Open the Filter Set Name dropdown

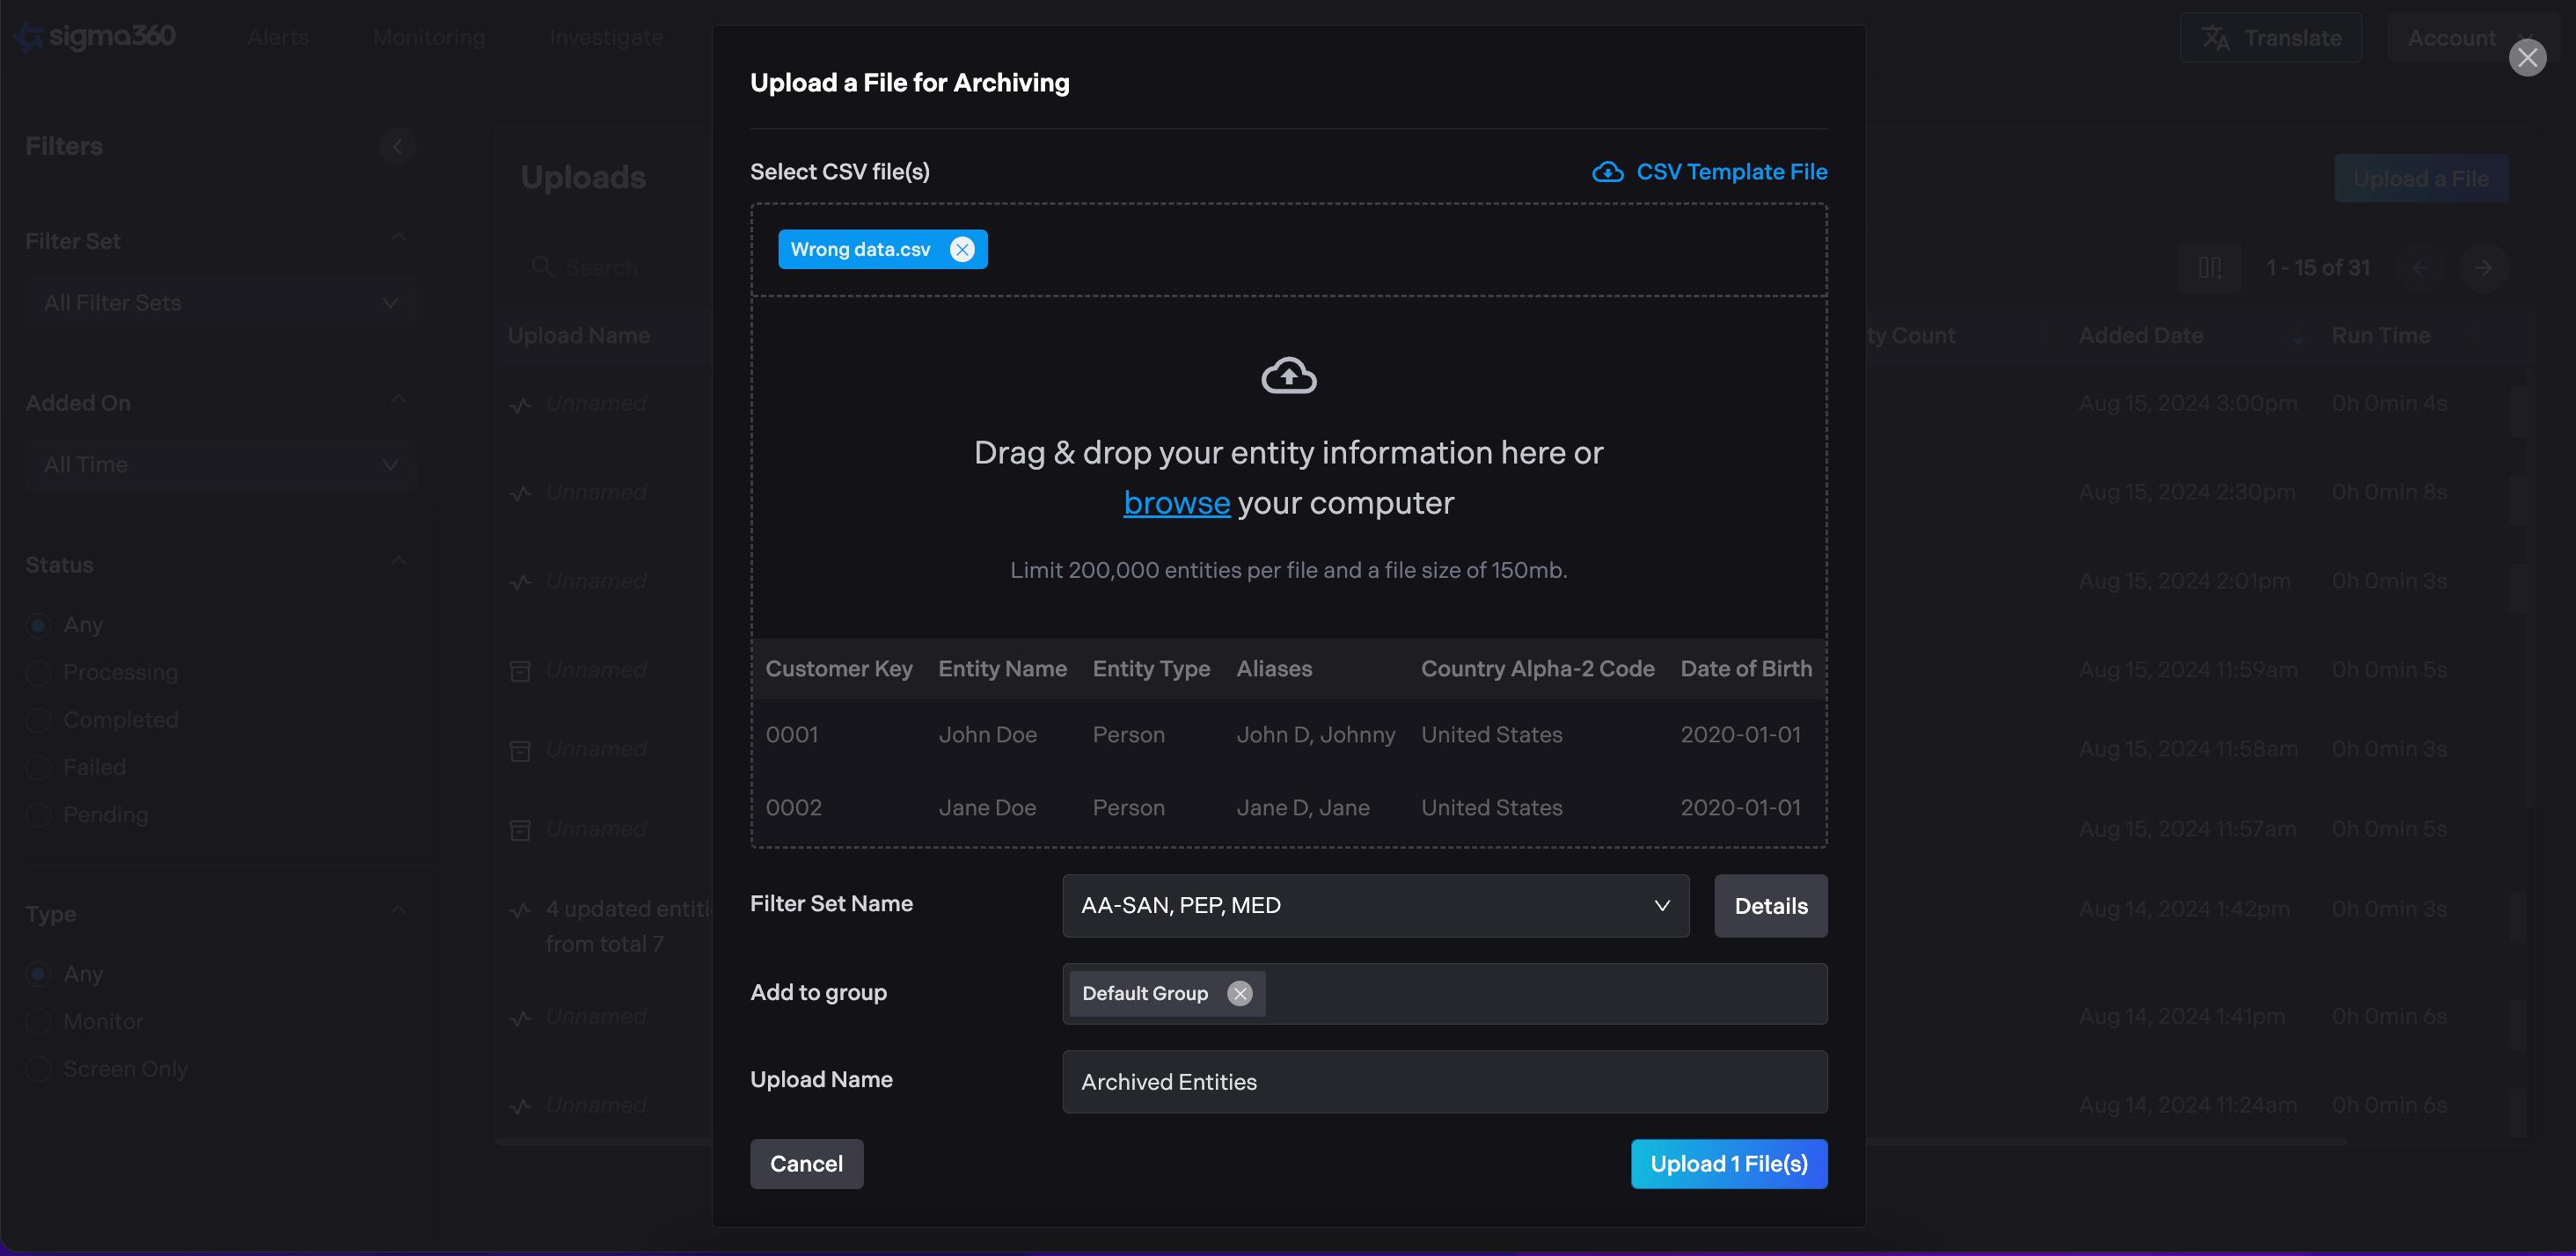pos(1375,906)
